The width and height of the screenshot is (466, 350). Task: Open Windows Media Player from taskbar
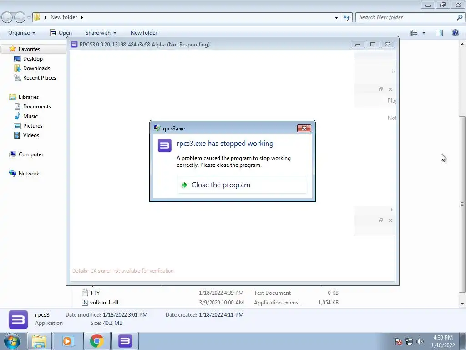coord(67,341)
